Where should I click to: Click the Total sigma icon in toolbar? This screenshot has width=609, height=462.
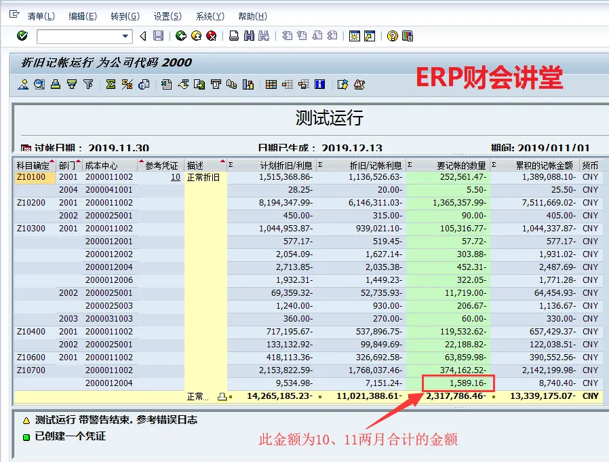111,84
